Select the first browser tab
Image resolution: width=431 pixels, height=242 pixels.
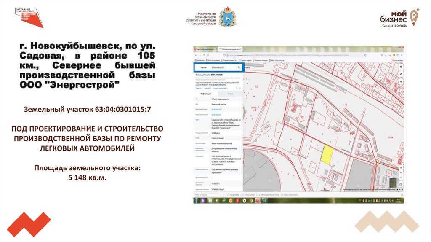point(205,49)
